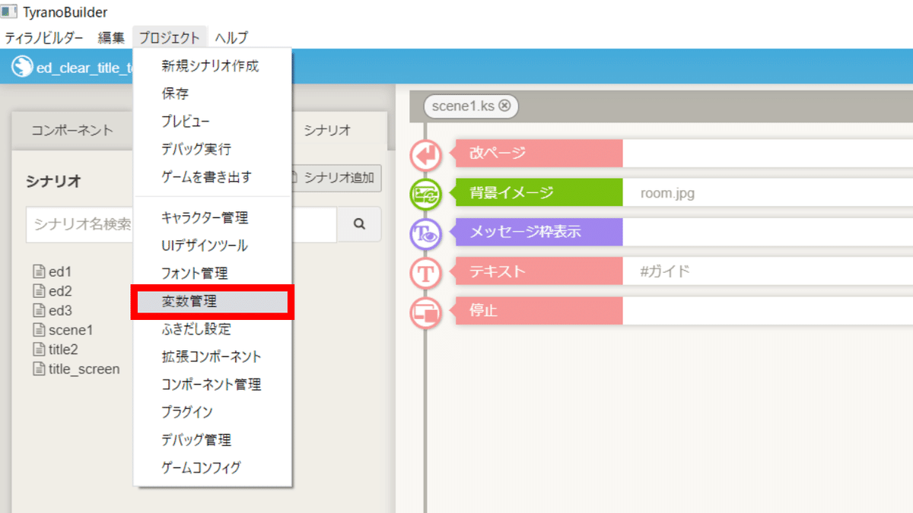
Task: Click the メッセージ枠表示 component icon
Action: click(x=426, y=233)
